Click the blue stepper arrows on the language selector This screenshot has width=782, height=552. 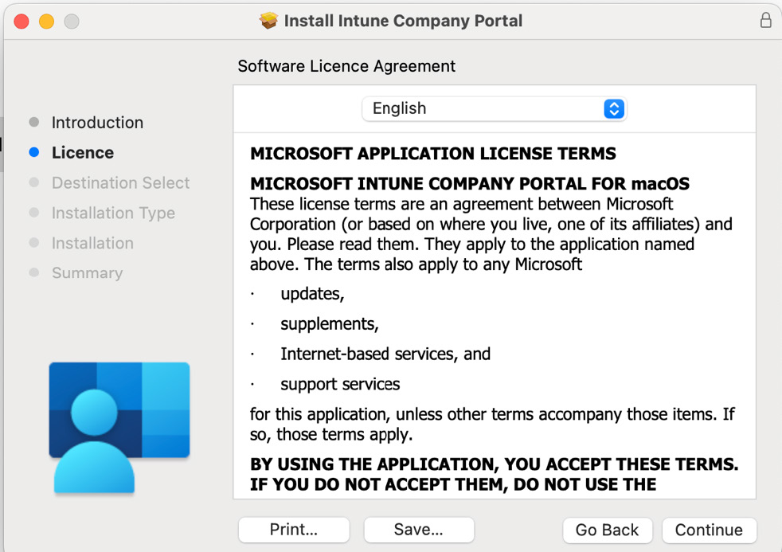[614, 108]
